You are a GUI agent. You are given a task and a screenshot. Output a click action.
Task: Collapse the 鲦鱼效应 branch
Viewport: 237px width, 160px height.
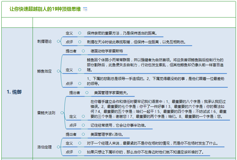(58, 71)
